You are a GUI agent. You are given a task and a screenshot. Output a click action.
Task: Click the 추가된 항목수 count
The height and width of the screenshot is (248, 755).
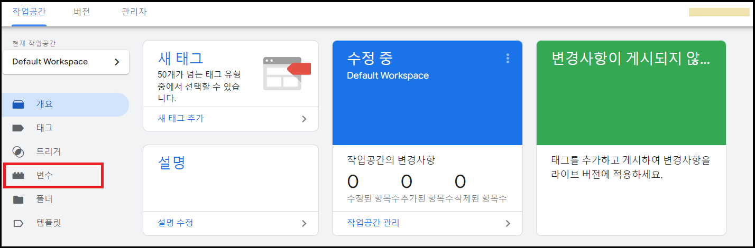[407, 182]
